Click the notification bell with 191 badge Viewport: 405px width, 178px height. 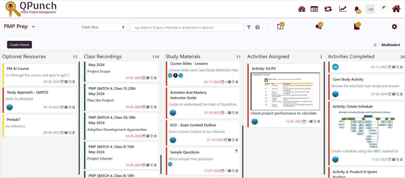357,9
